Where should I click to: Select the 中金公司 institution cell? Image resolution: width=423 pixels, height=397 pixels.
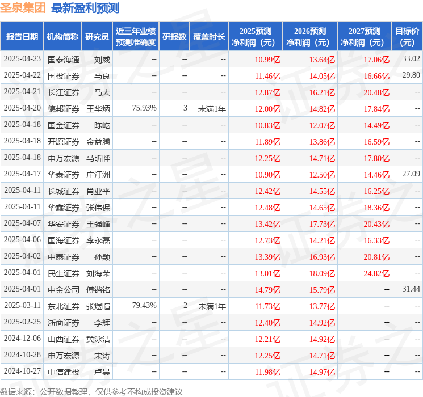[64, 290]
